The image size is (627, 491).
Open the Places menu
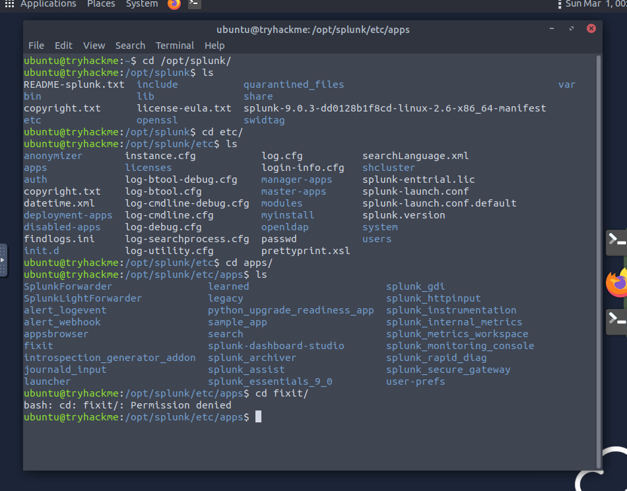tap(101, 4)
